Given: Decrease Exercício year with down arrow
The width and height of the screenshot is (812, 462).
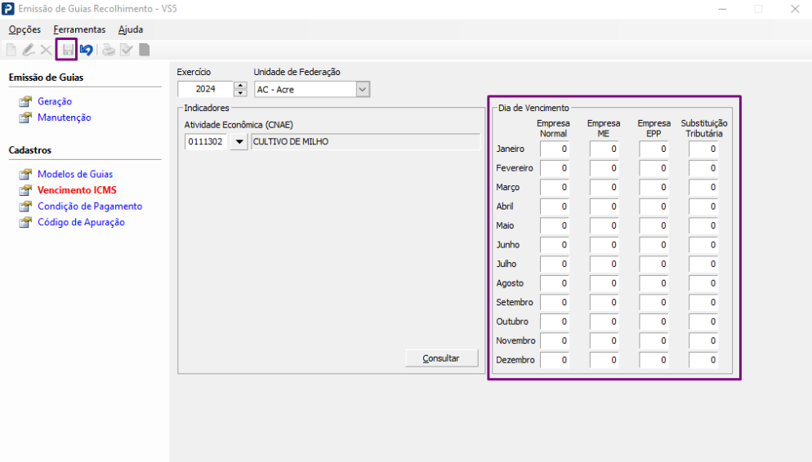Looking at the screenshot, I should pyautogui.click(x=240, y=93).
